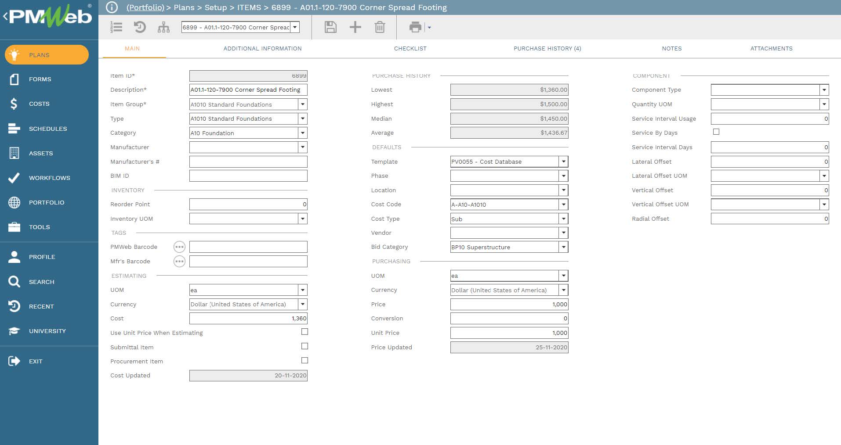Viewport: 841px width, 445px height.
Task: Click into the Service Interval Usage field
Action: [770, 118]
